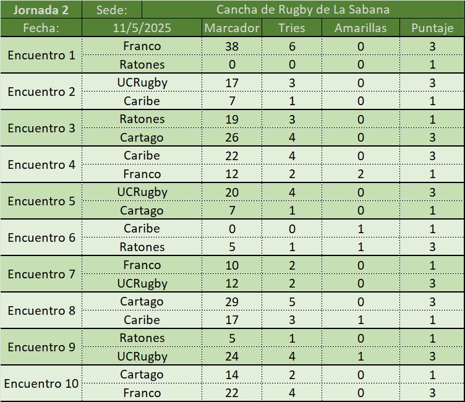Click the Encuentro 1 row label
Screen dimensions: 465x402
pos(41,55)
